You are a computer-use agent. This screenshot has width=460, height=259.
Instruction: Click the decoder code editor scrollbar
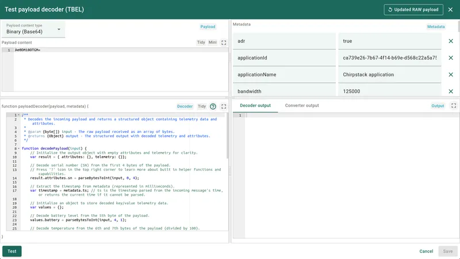(x=227, y=136)
